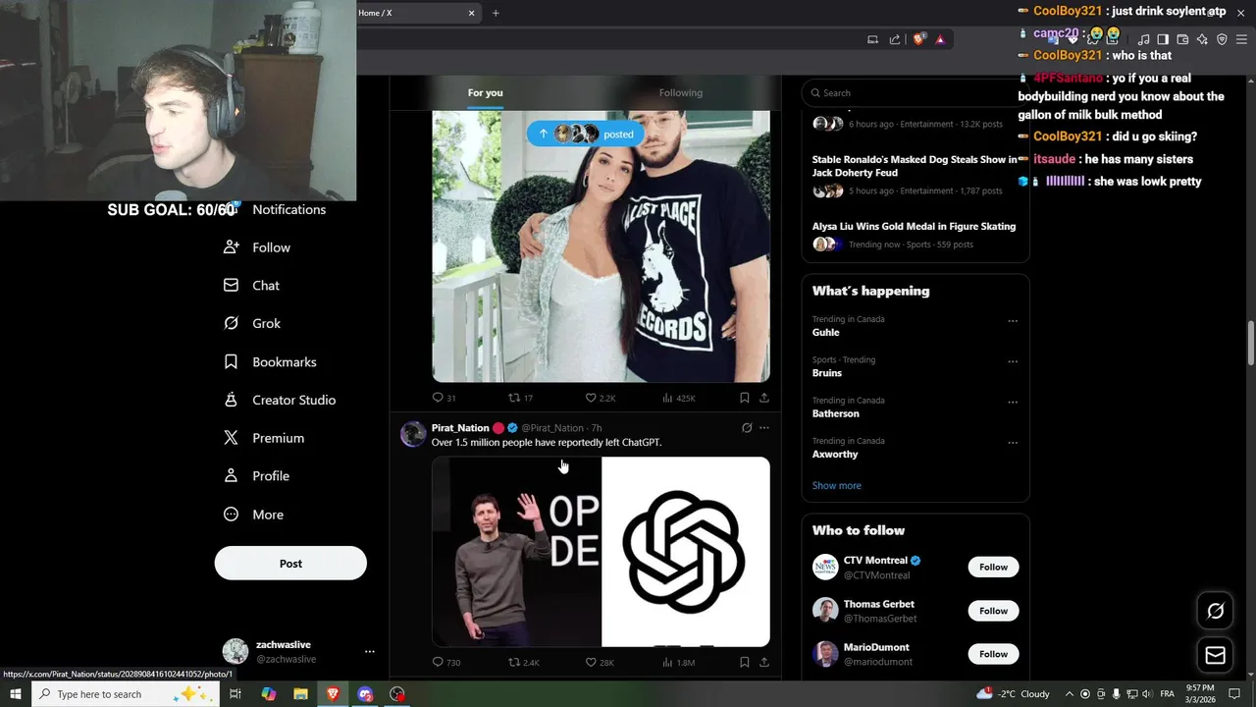Click Show more under What's happening

[x=836, y=485]
